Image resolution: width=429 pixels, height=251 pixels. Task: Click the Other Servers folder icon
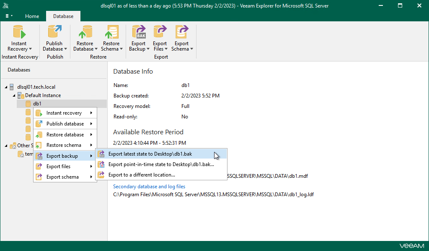tap(13, 146)
